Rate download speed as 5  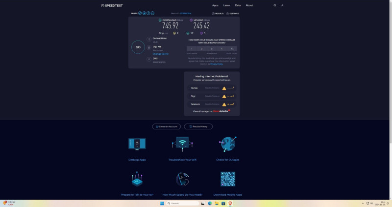tap(232, 48)
